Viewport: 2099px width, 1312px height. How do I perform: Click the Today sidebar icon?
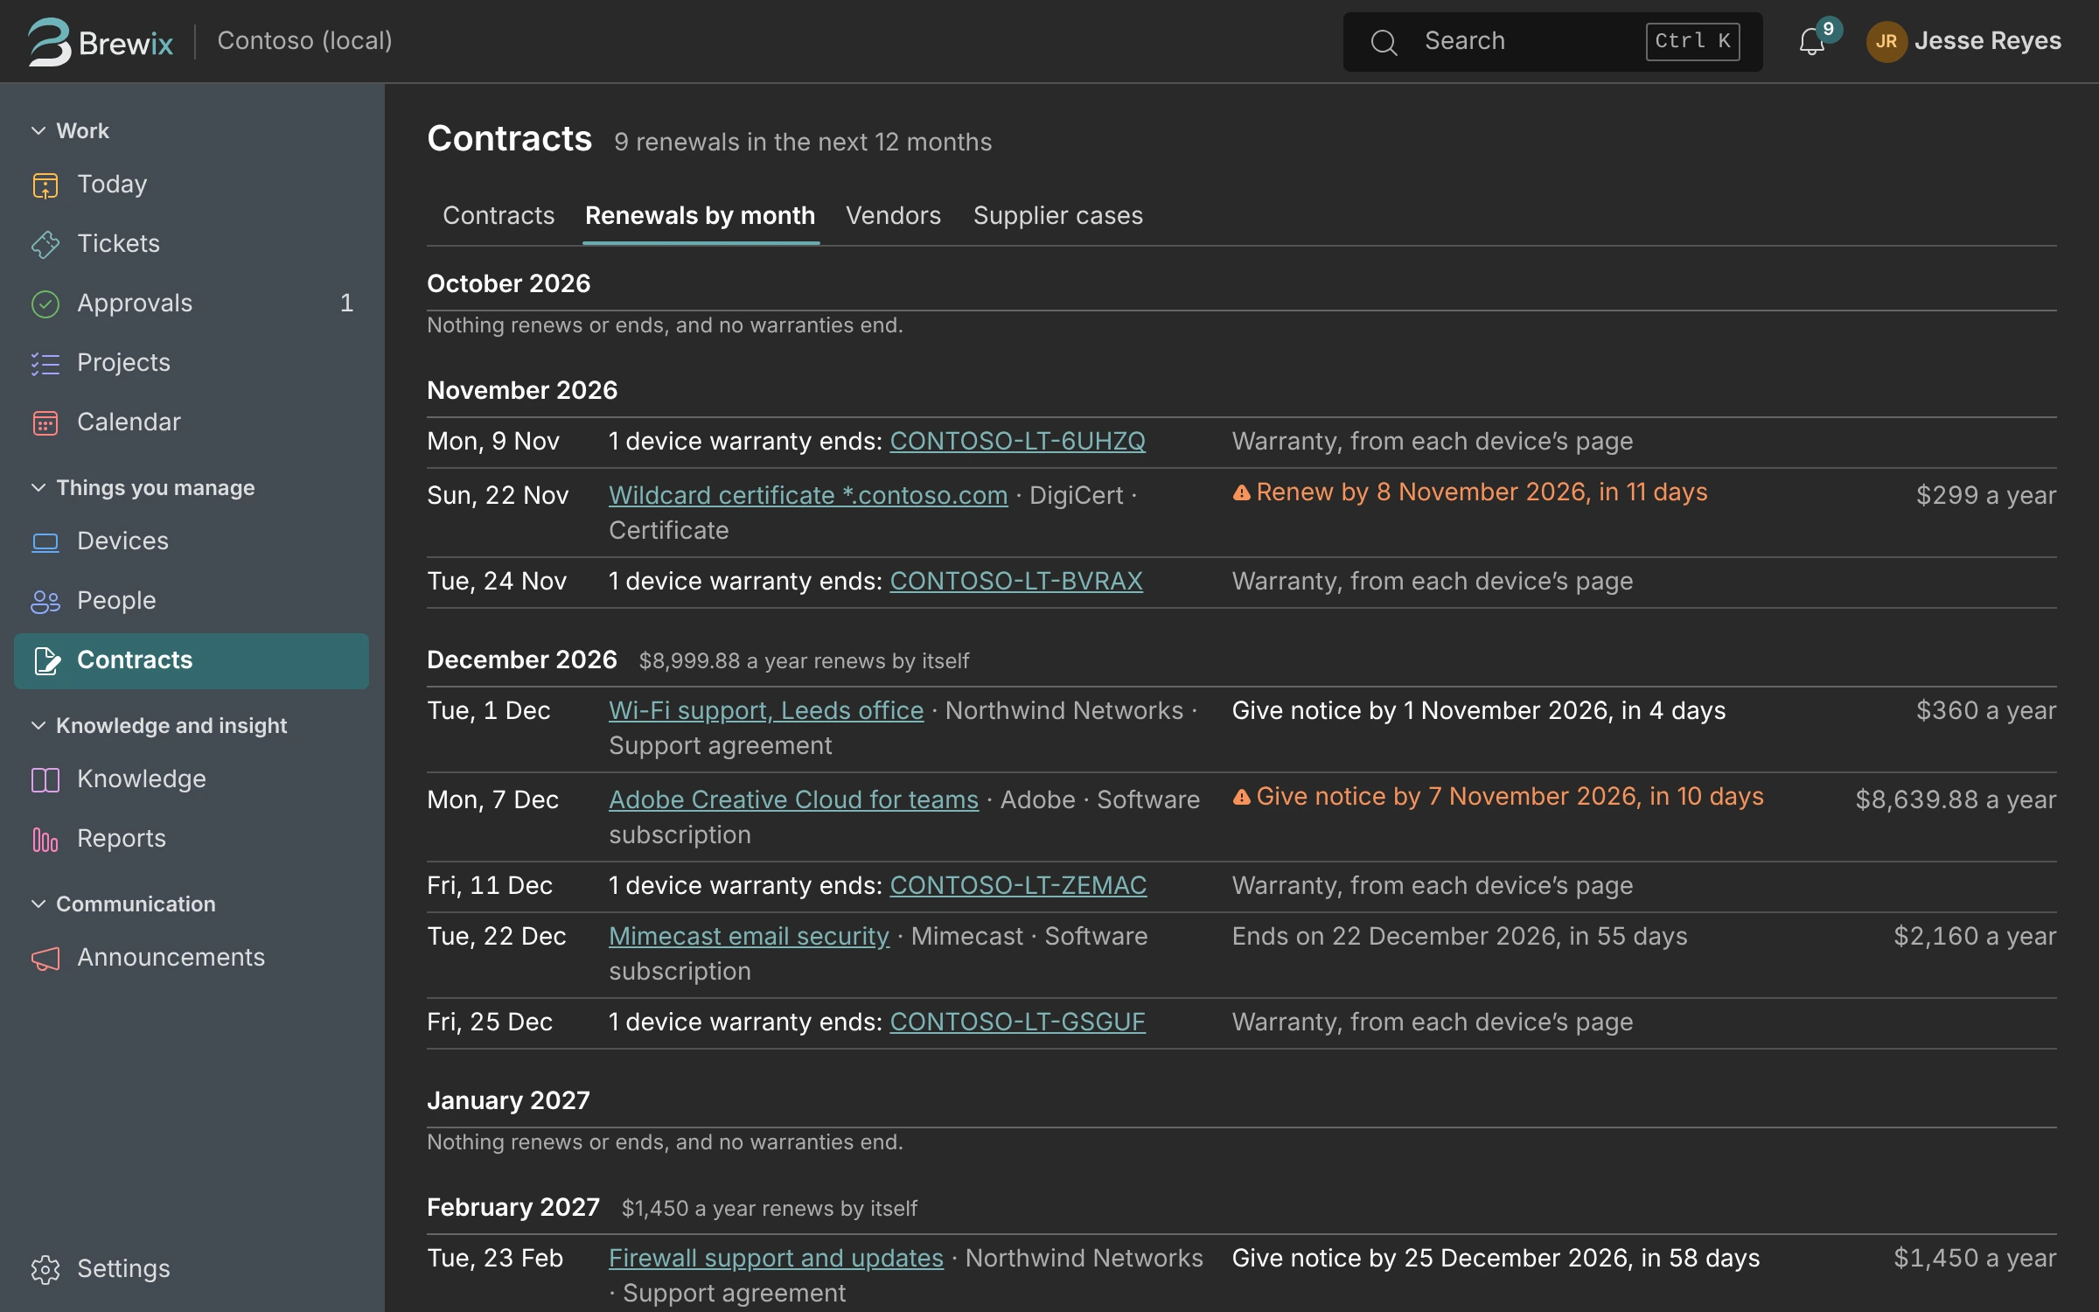[x=45, y=185]
